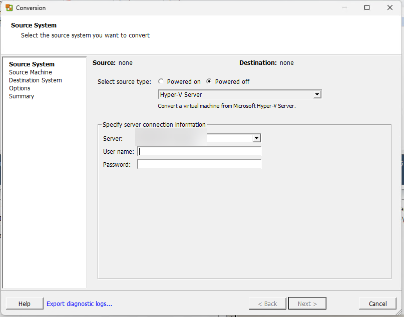Select the Summary step in sidebar
Viewport: 404px width, 317px height.
click(x=22, y=96)
